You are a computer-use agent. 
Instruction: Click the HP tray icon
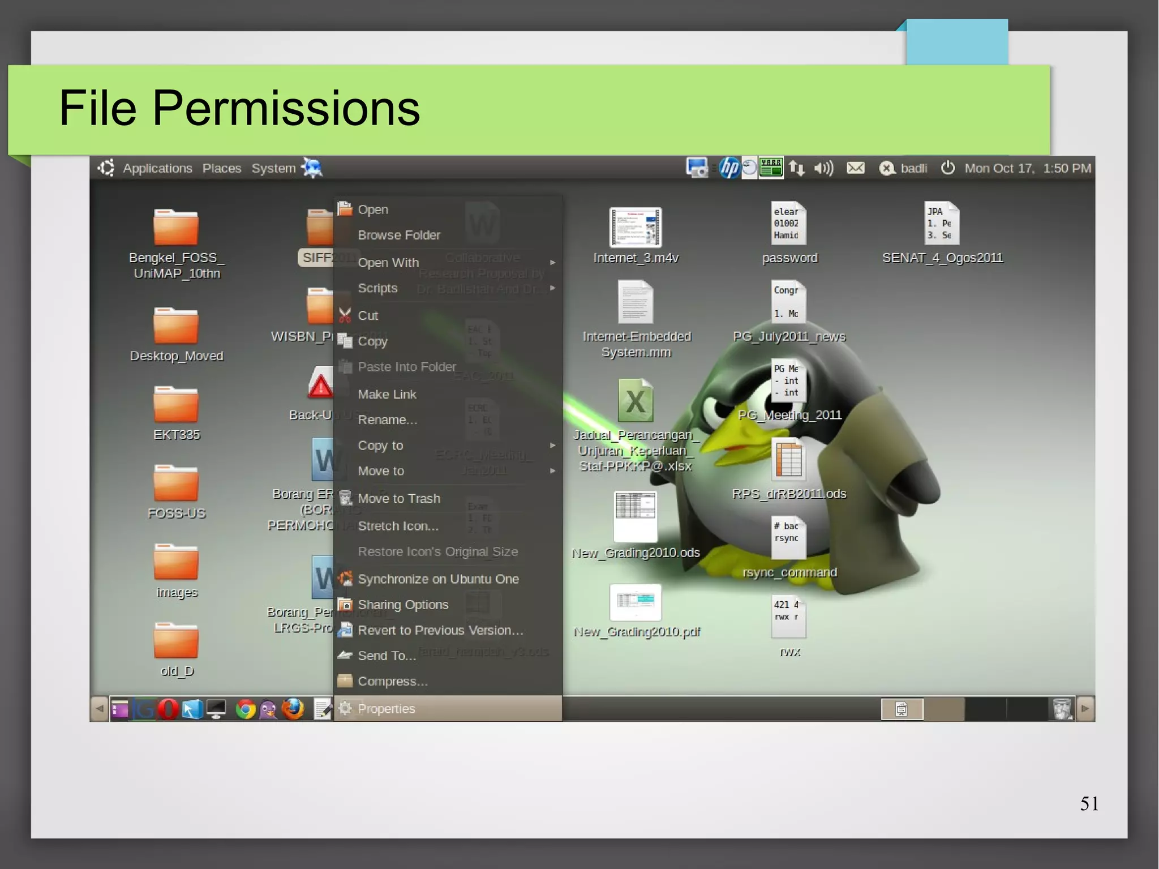click(729, 168)
